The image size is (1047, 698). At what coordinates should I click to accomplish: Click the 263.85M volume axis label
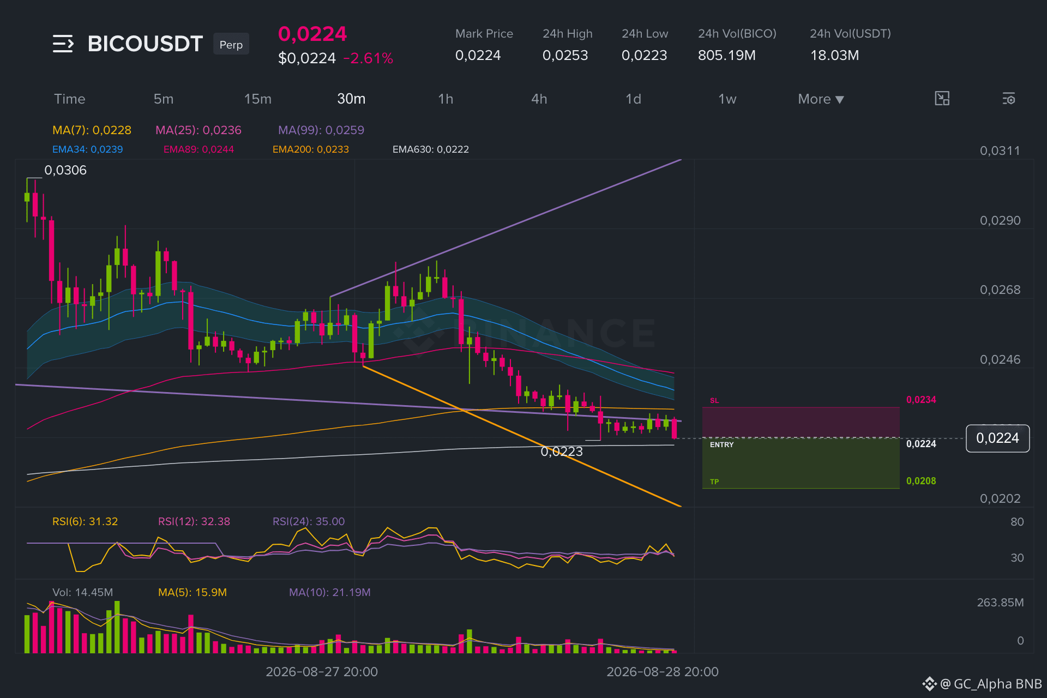click(1000, 603)
